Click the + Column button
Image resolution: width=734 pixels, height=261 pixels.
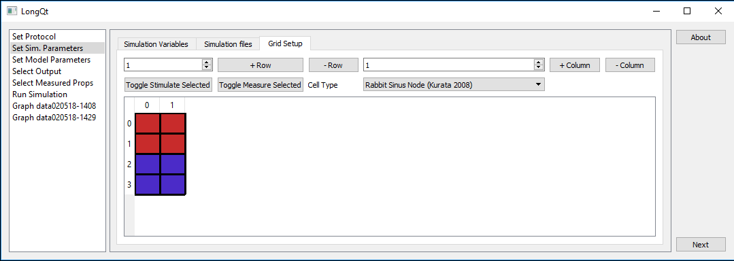click(x=575, y=65)
